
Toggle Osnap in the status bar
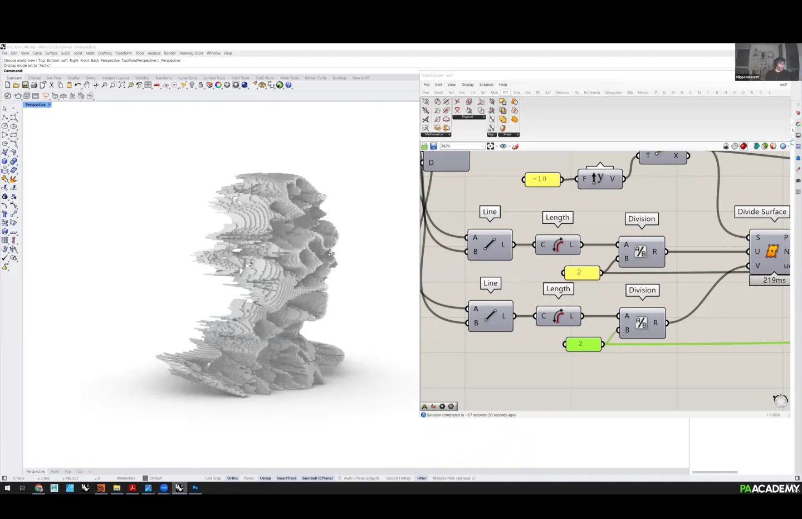coord(265,478)
